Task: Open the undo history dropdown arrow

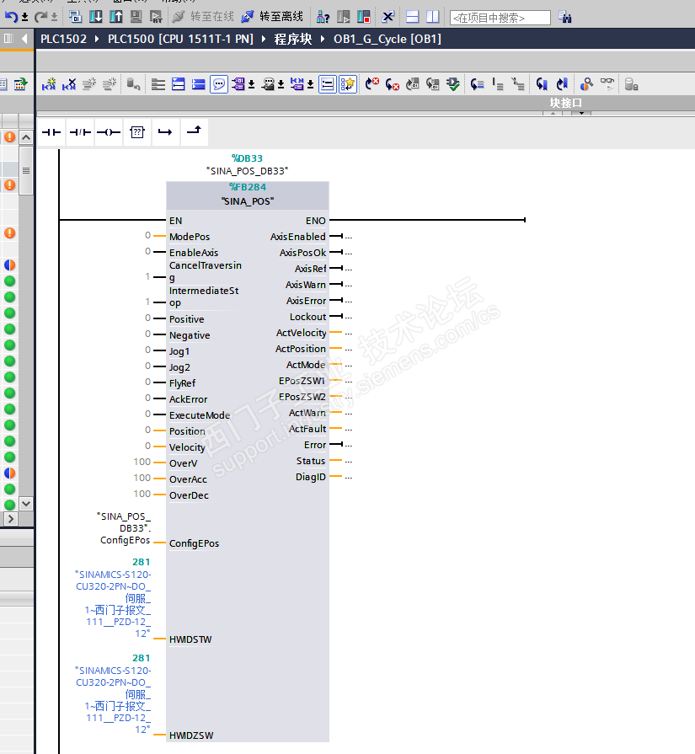Action: [24, 17]
